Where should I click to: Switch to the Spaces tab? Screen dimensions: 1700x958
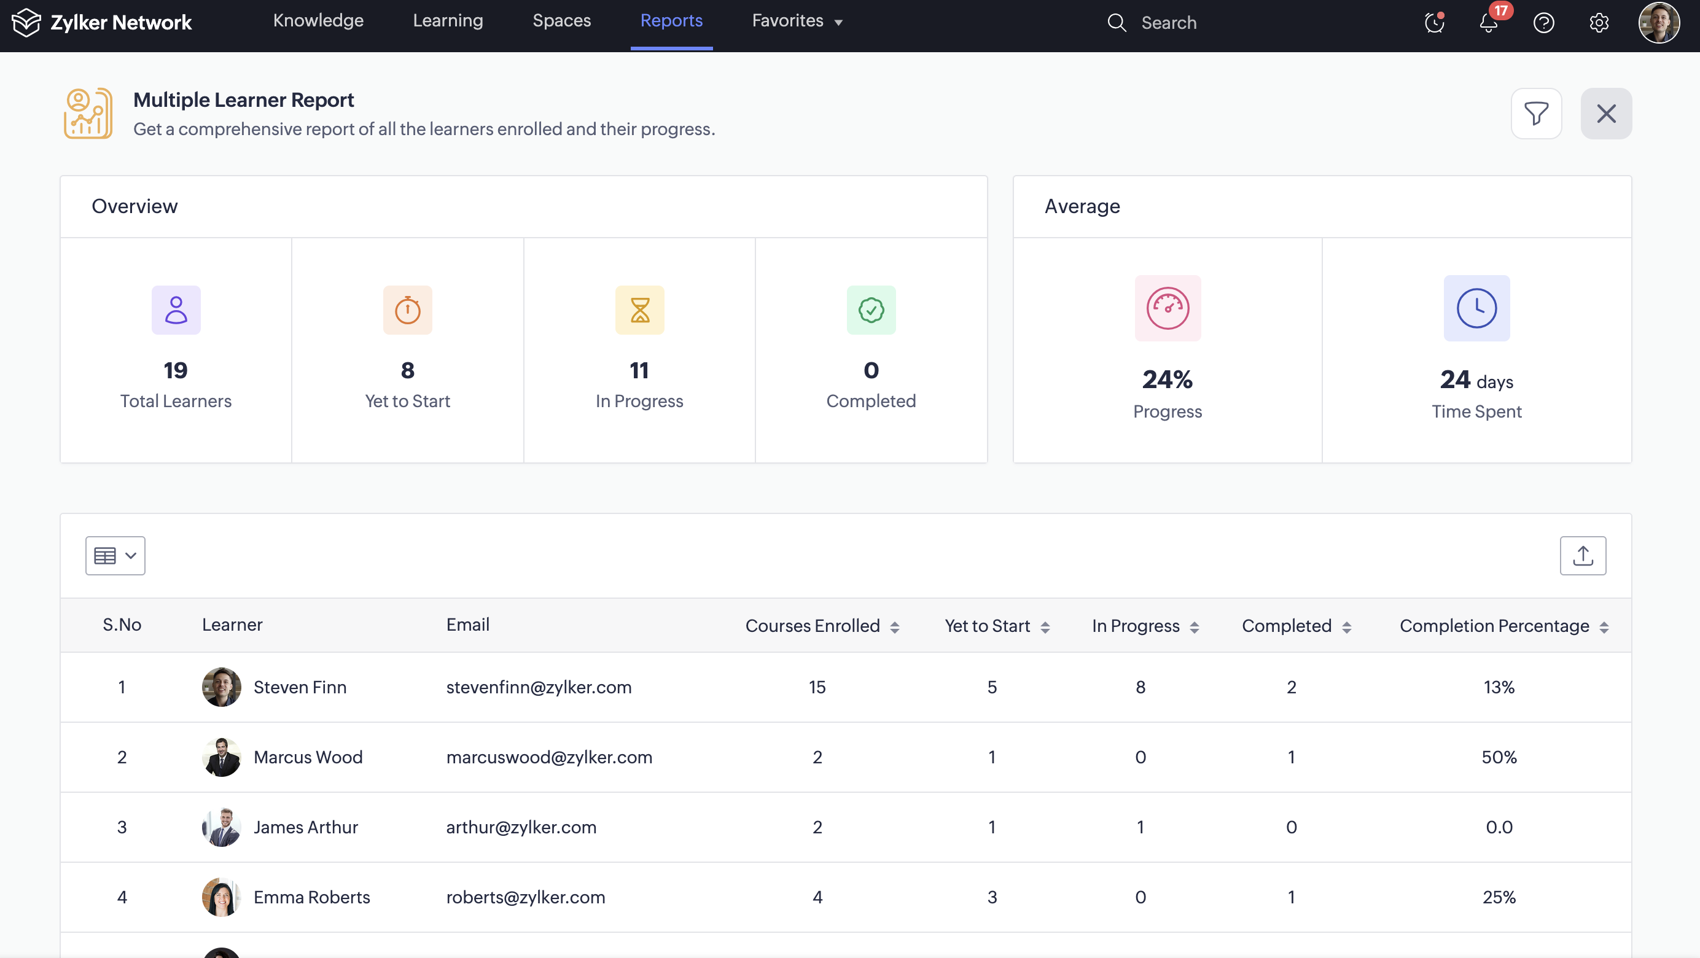561,21
